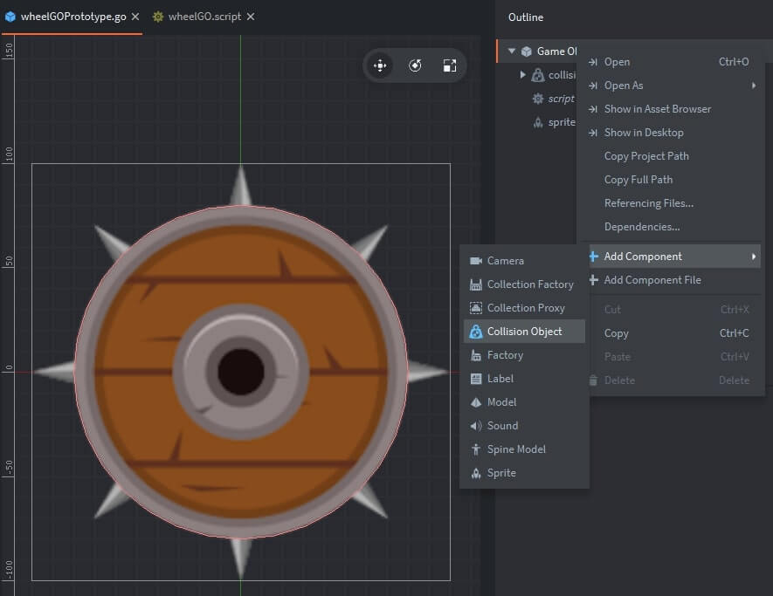The image size is (773, 596).
Task: Close the wheelGO.script tab
Action: click(250, 15)
